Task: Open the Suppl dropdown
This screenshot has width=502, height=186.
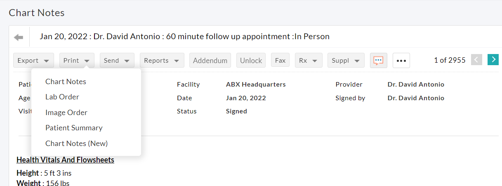Action: pos(346,60)
